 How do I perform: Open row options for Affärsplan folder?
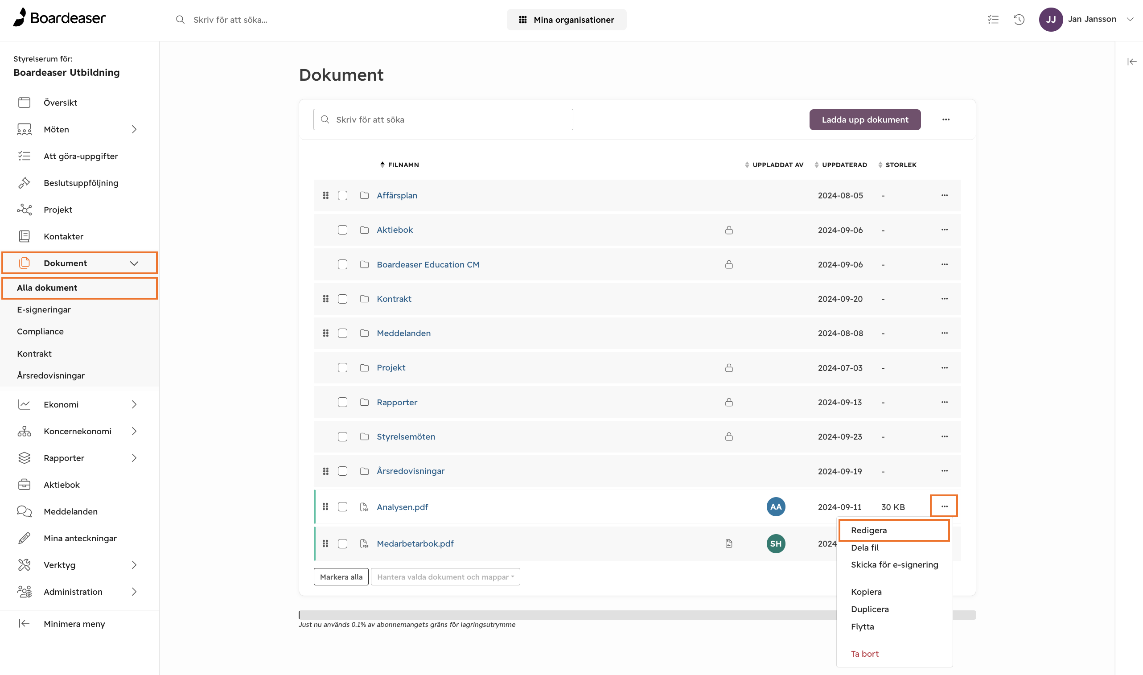tap(944, 195)
